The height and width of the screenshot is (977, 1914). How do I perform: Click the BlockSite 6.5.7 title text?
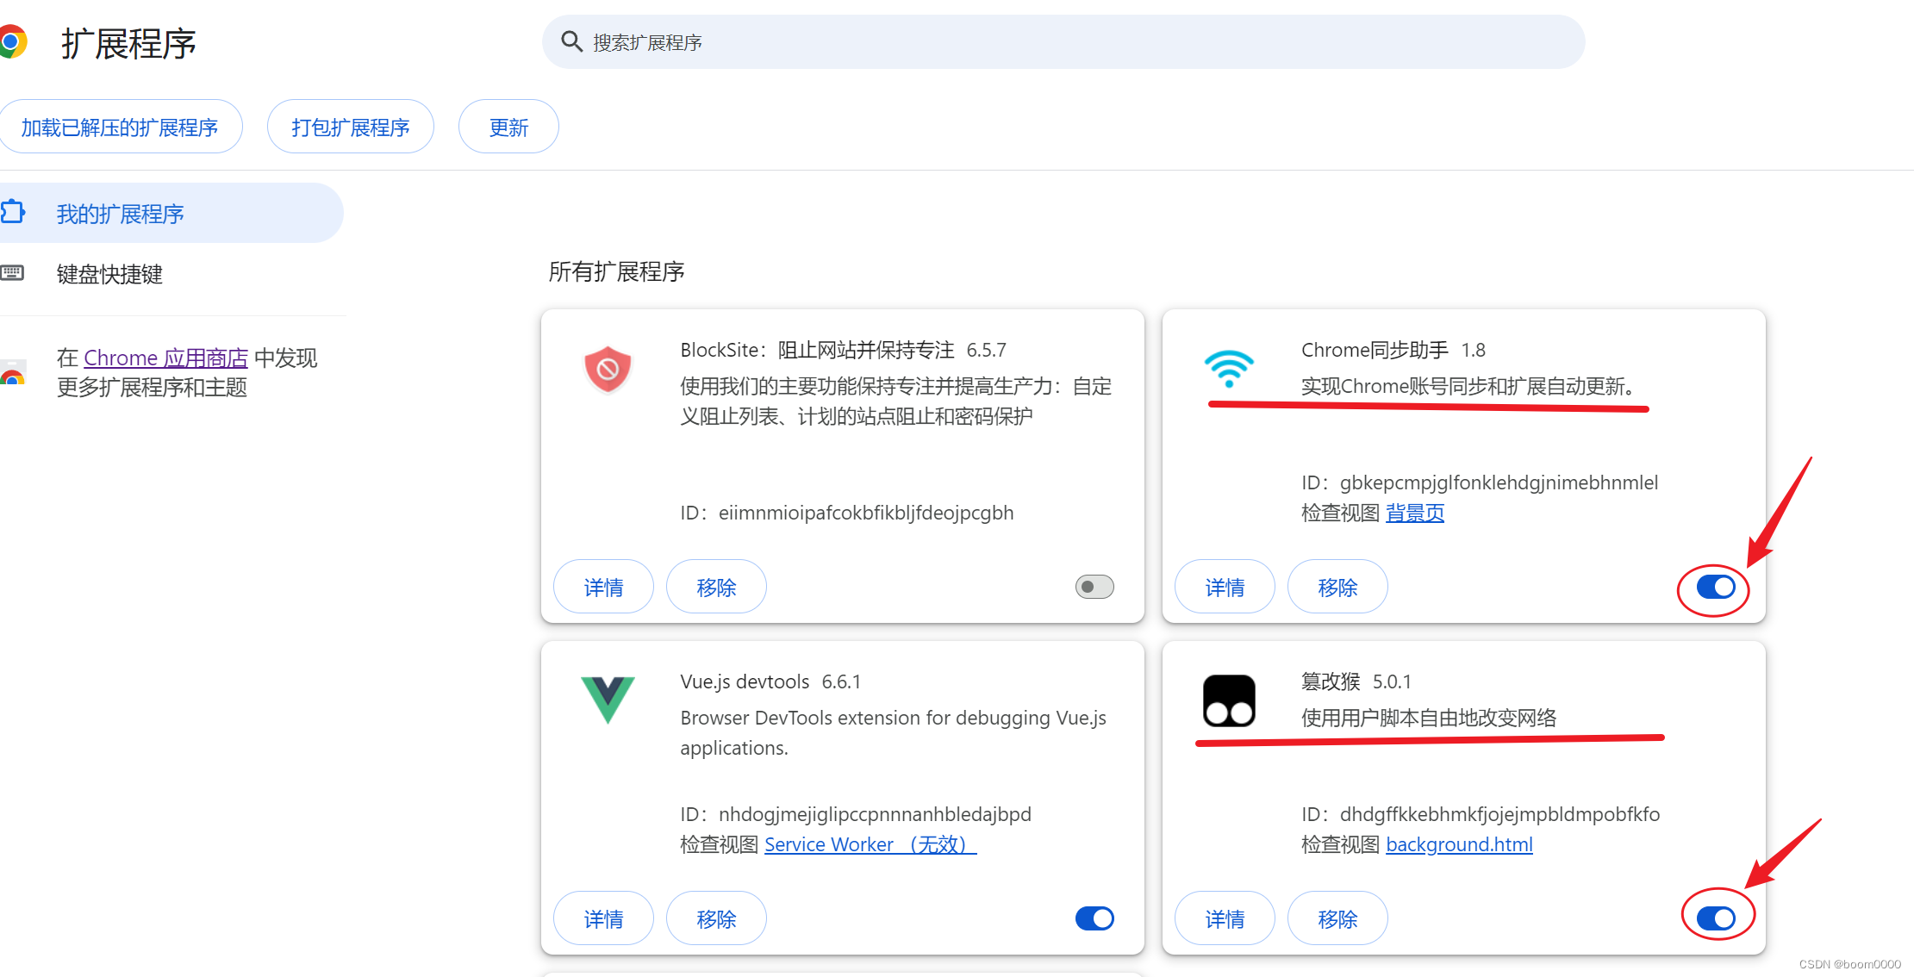click(843, 350)
